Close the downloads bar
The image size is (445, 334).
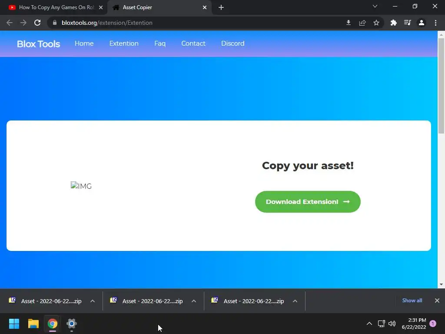(x=437, y=301)
